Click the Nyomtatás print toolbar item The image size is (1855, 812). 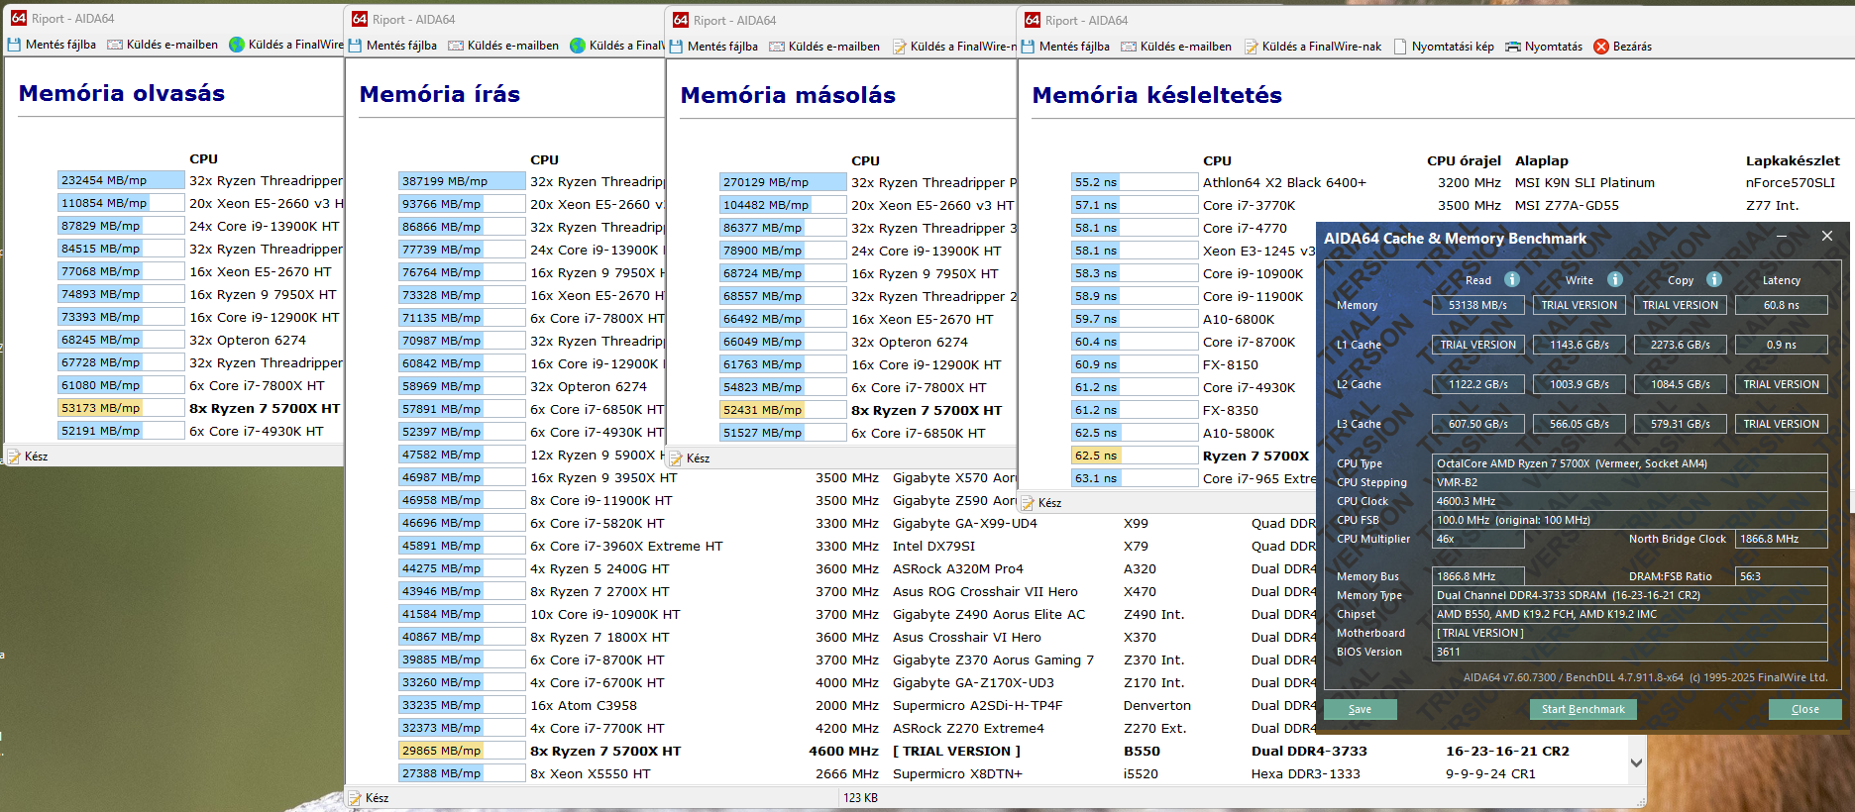click(1544, 47)
